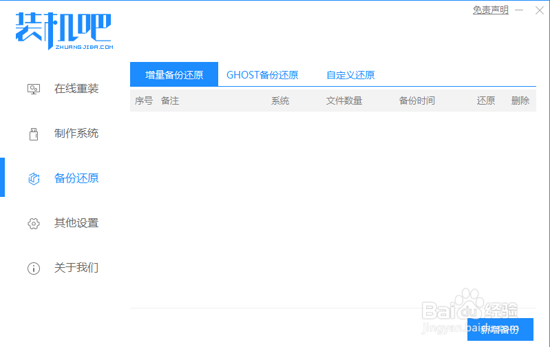Click the 还原 column header
Image resolution: width=550 pixels, height=347 pixels.
[486, 101]
